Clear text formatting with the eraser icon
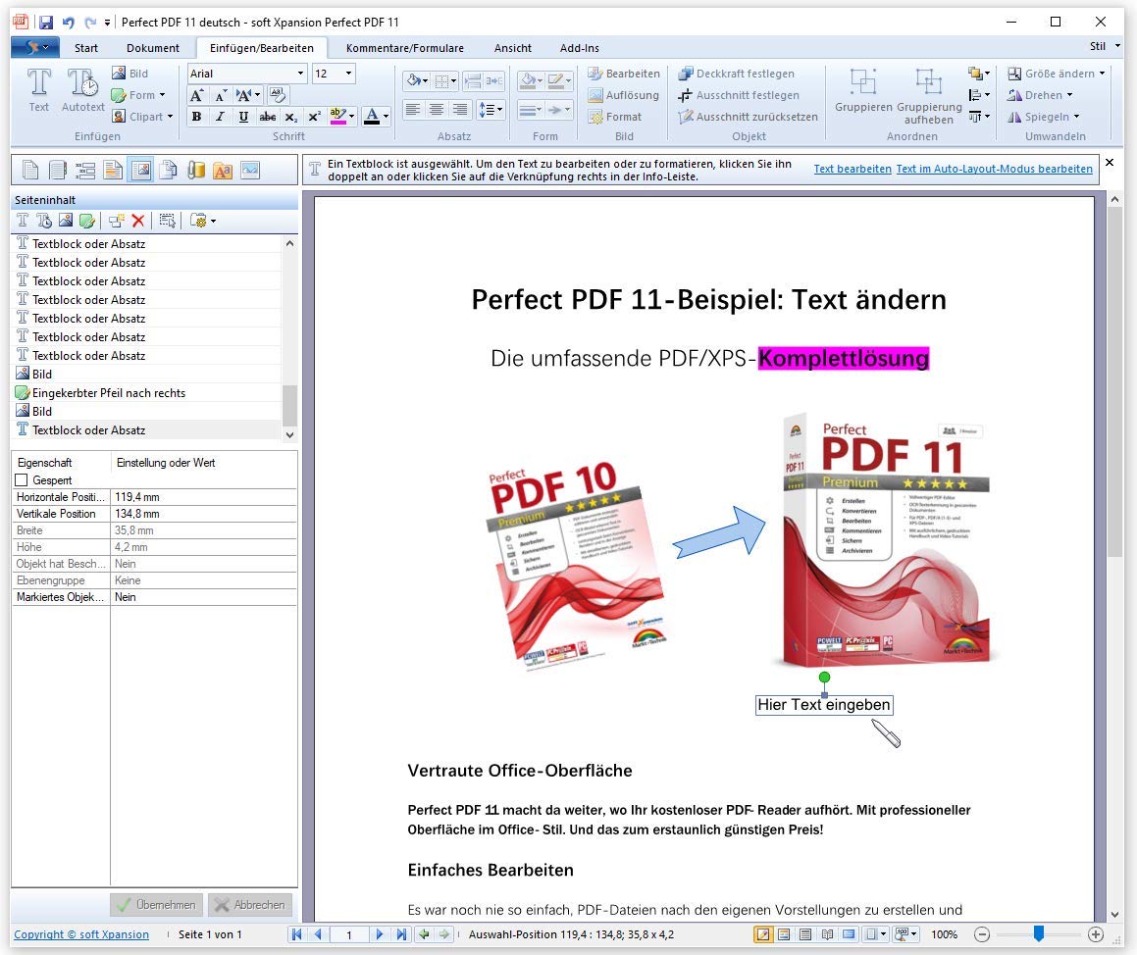The image size is (1137, 955). point(277,95)
